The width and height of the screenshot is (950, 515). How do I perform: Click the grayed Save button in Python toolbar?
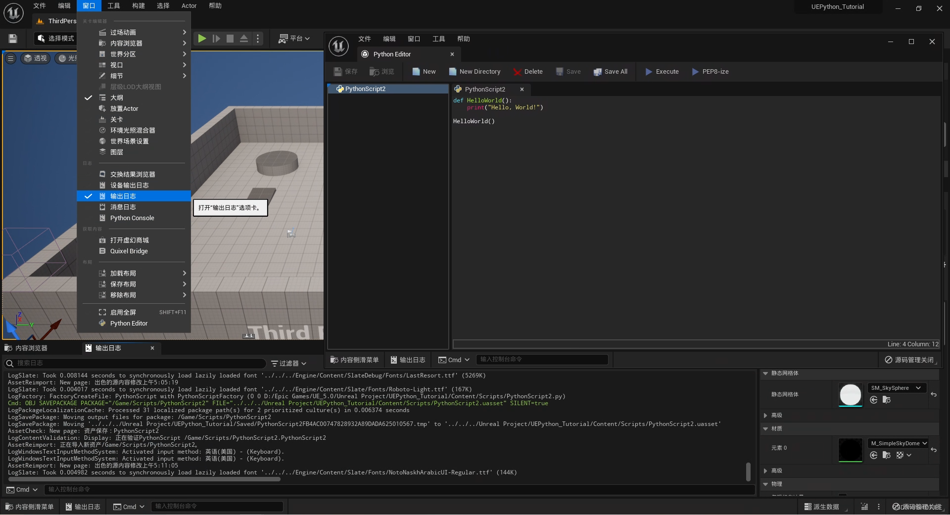(x=568, y=72)
